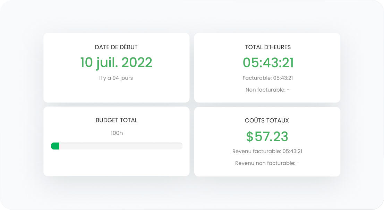Click the 'COÛTS TOTAUX' heading
Image resolution: width=384 pixels, height=210 pixels.
pos(267,120)
